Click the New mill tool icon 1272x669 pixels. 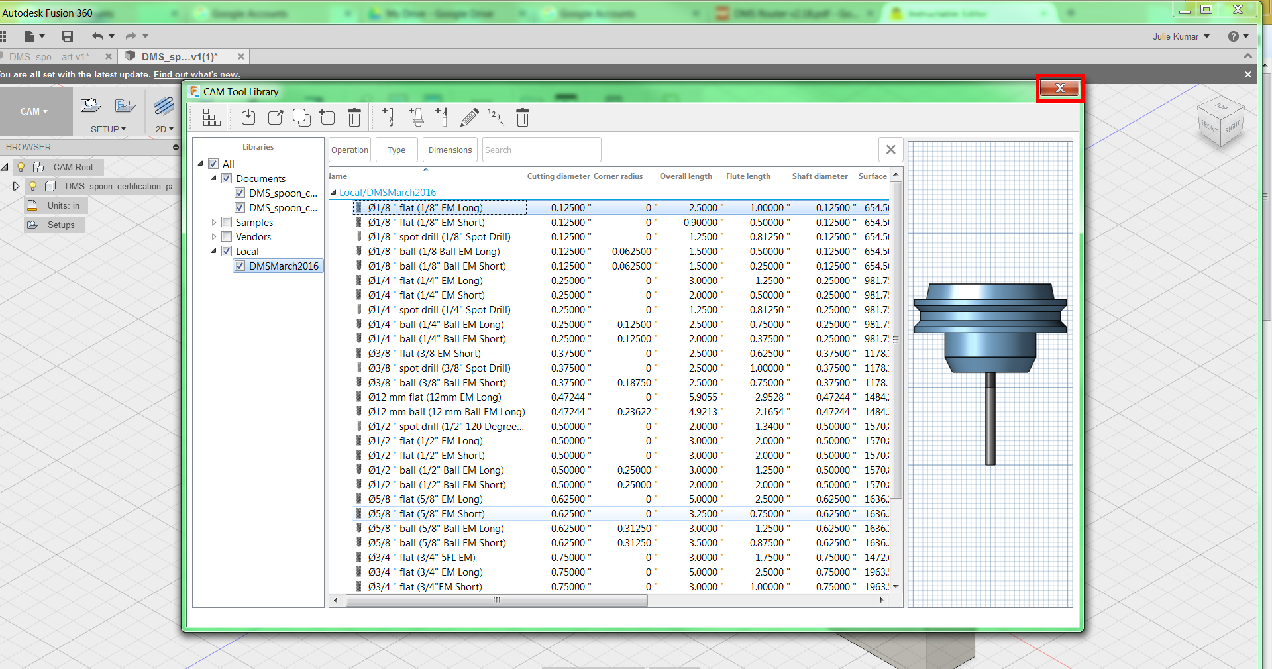tap(388, 117)
